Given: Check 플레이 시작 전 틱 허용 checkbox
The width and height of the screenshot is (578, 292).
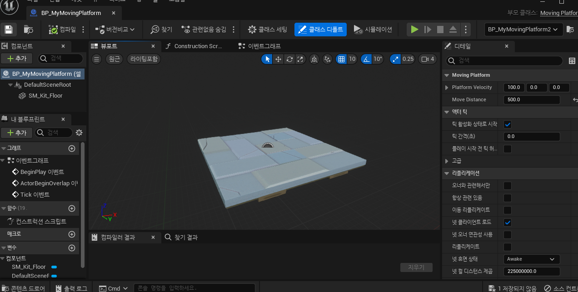Looking at the screenshot, I should (x=508, y=149).
